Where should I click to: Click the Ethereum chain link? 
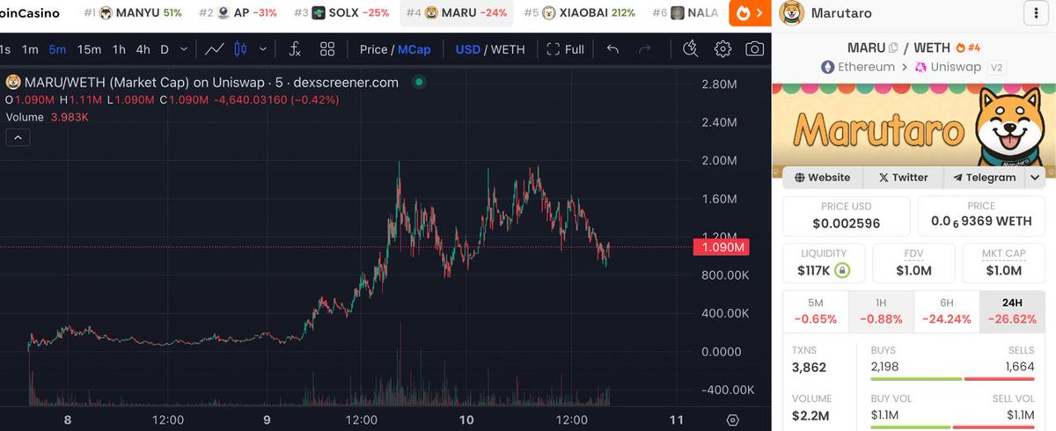(x=858, y=67)
